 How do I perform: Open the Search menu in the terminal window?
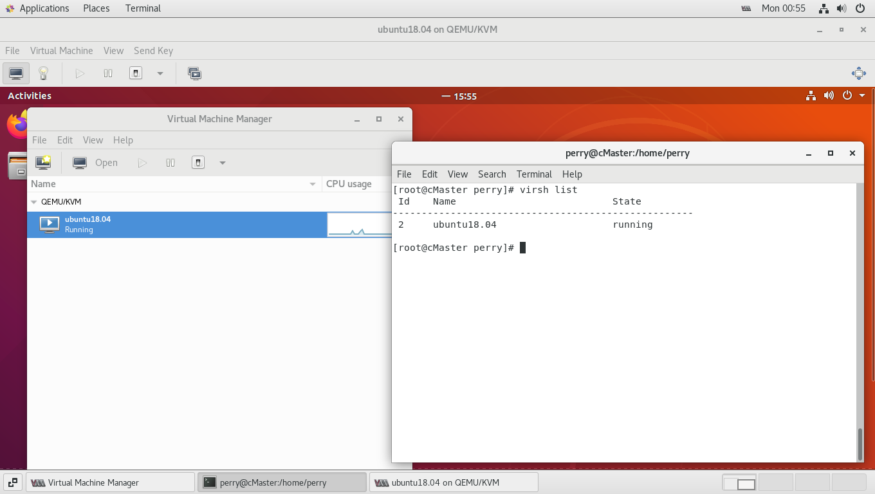click(492, 174)
